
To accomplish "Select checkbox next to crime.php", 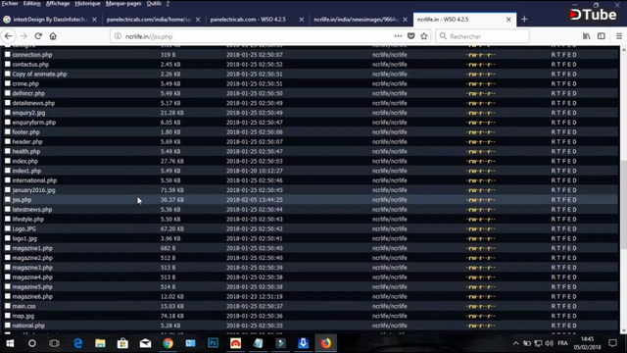I will (x=8, y=83).
